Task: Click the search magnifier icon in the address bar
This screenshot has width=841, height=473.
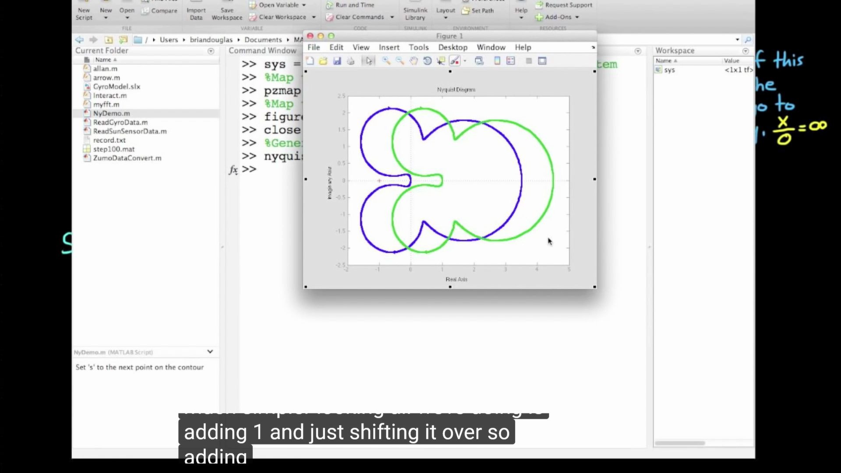Action: (748, 39)
